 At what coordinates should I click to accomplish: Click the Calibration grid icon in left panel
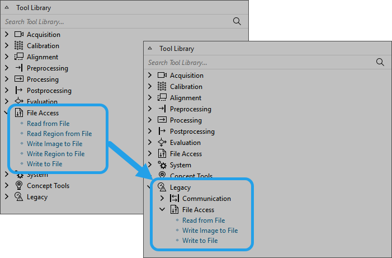(x=19, y=46)
